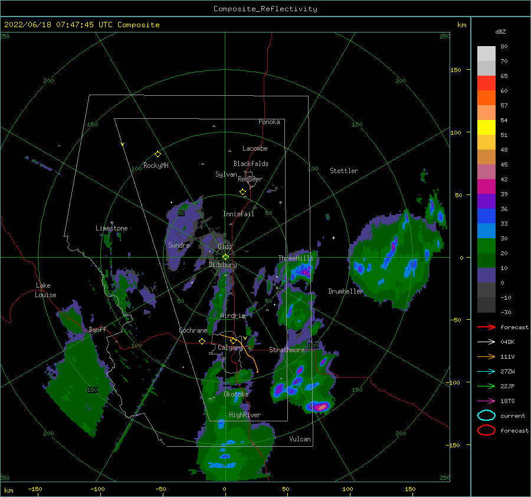Viewport: 531px width, 497px height.
Task: Click the intense magenta storm cell northeast of Vulcan
Action: point(320,406)
